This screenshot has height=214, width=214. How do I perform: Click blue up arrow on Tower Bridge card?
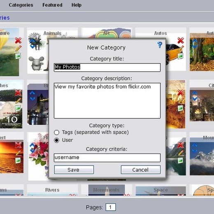32,93
